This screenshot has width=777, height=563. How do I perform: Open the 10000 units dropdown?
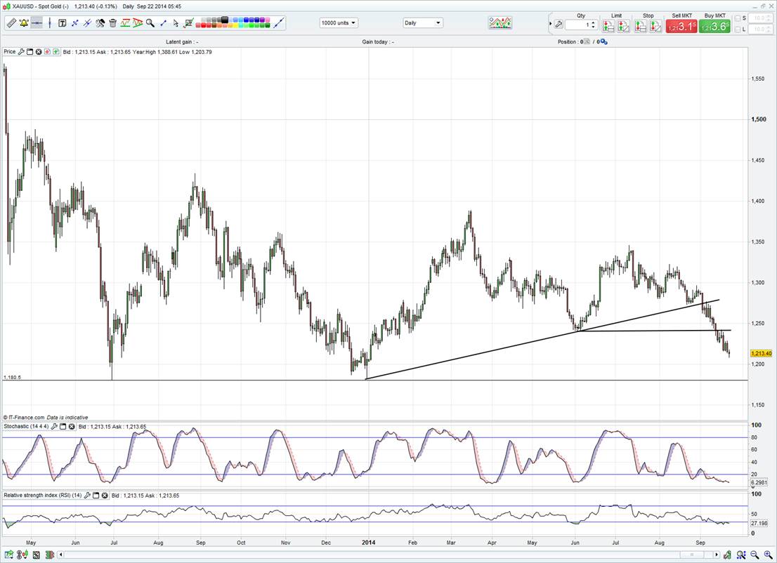[339, 23]
